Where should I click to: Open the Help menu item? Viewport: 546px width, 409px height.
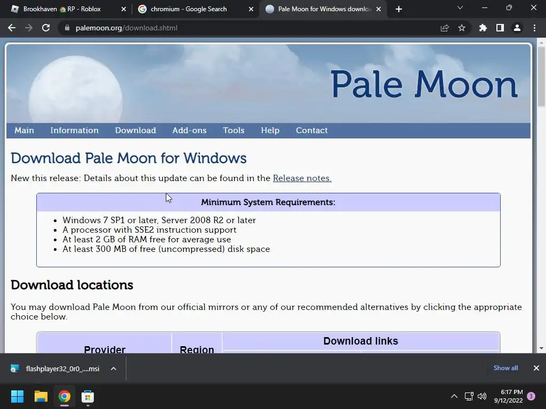pos(270,130)
